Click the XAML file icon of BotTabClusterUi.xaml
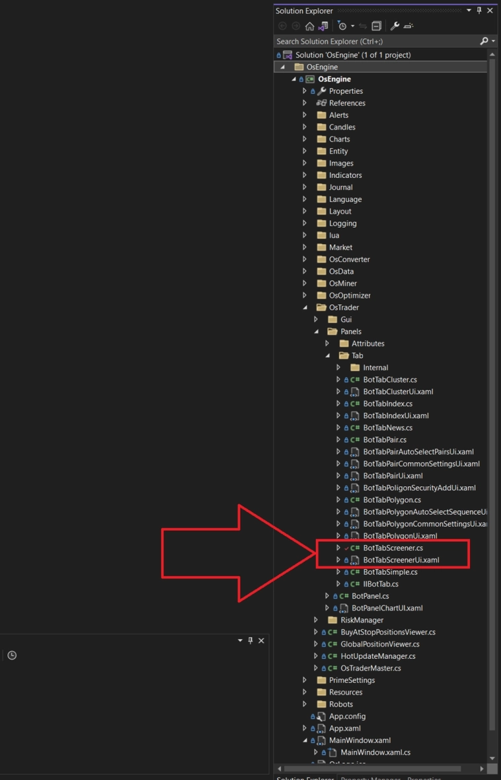The image size is (501, 780). click(355, 392)
